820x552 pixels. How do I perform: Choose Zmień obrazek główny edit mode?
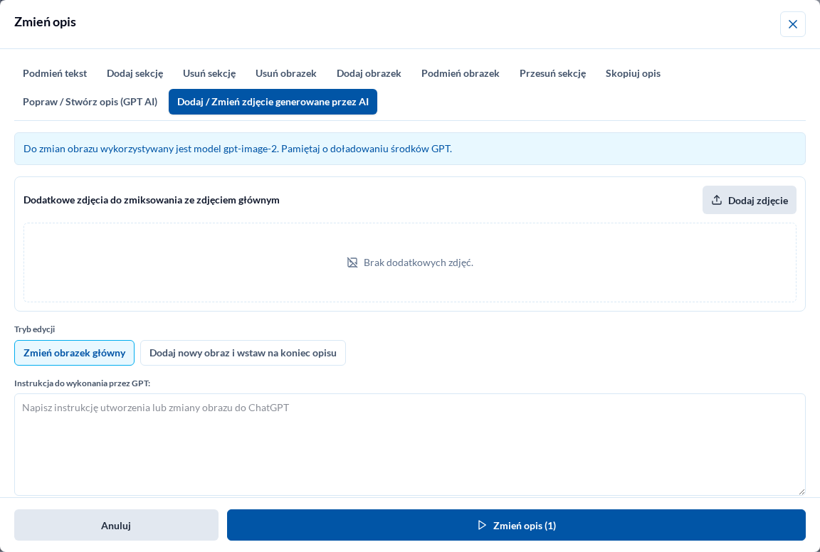point(74,353)
